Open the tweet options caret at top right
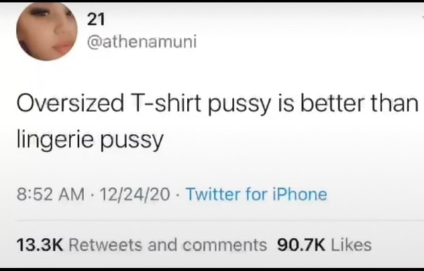Screen dimensions: 424x271 pyautogui.click(x=422, y=17)
